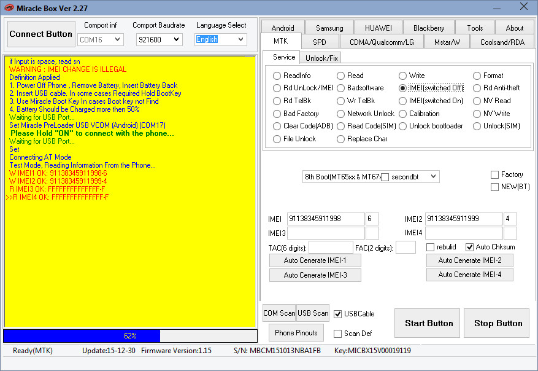Select the Service subtab
538x371 pixels.
tap(284, 57)
